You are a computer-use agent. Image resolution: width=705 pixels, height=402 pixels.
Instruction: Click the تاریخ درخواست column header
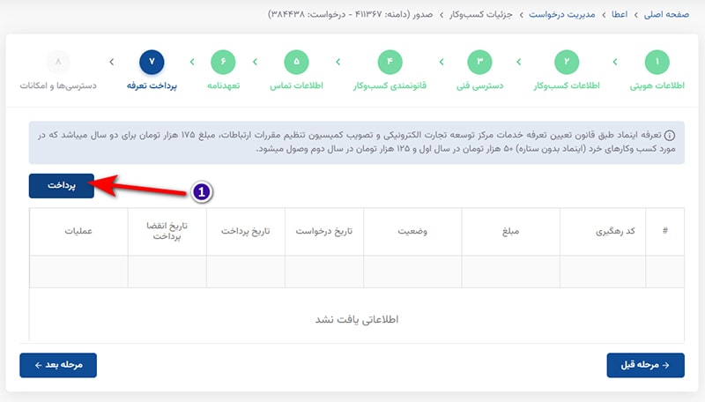coord(323,231)
